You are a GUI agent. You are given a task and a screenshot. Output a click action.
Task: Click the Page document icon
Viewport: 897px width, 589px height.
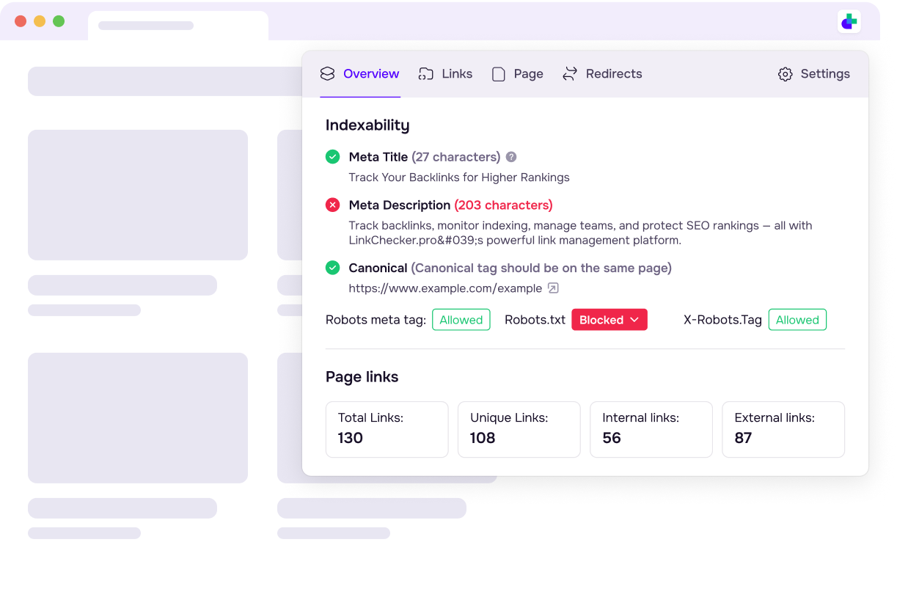499,74
